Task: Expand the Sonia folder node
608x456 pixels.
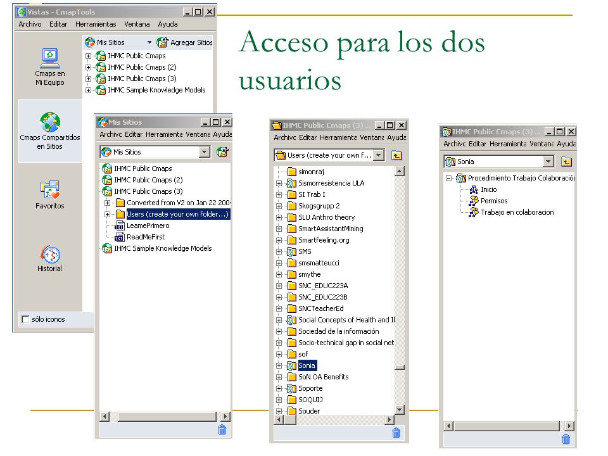Action: pos(279,365)
